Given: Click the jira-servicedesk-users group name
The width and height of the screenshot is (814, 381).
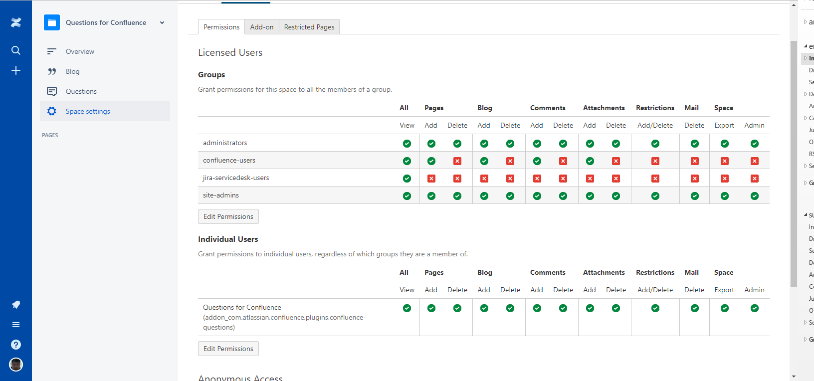Looking at the screenshot, I should [236, 178].
